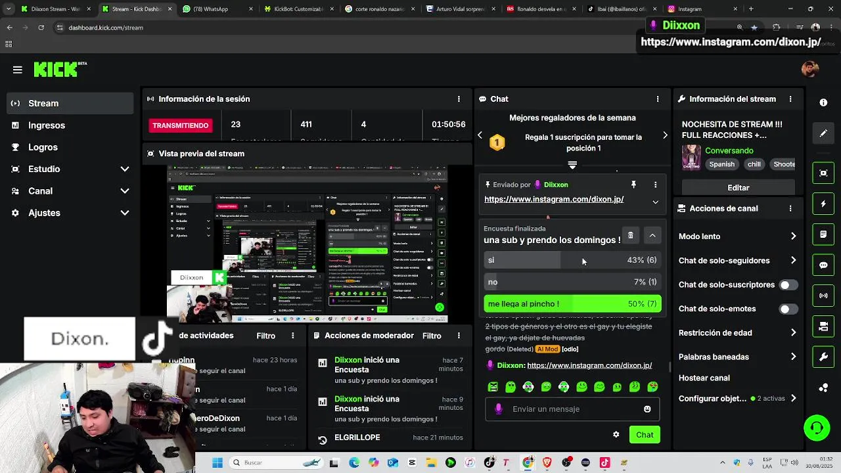Open pinned Instagram link in chat
This screenshot has height=473, width=841.
point(554,199)
